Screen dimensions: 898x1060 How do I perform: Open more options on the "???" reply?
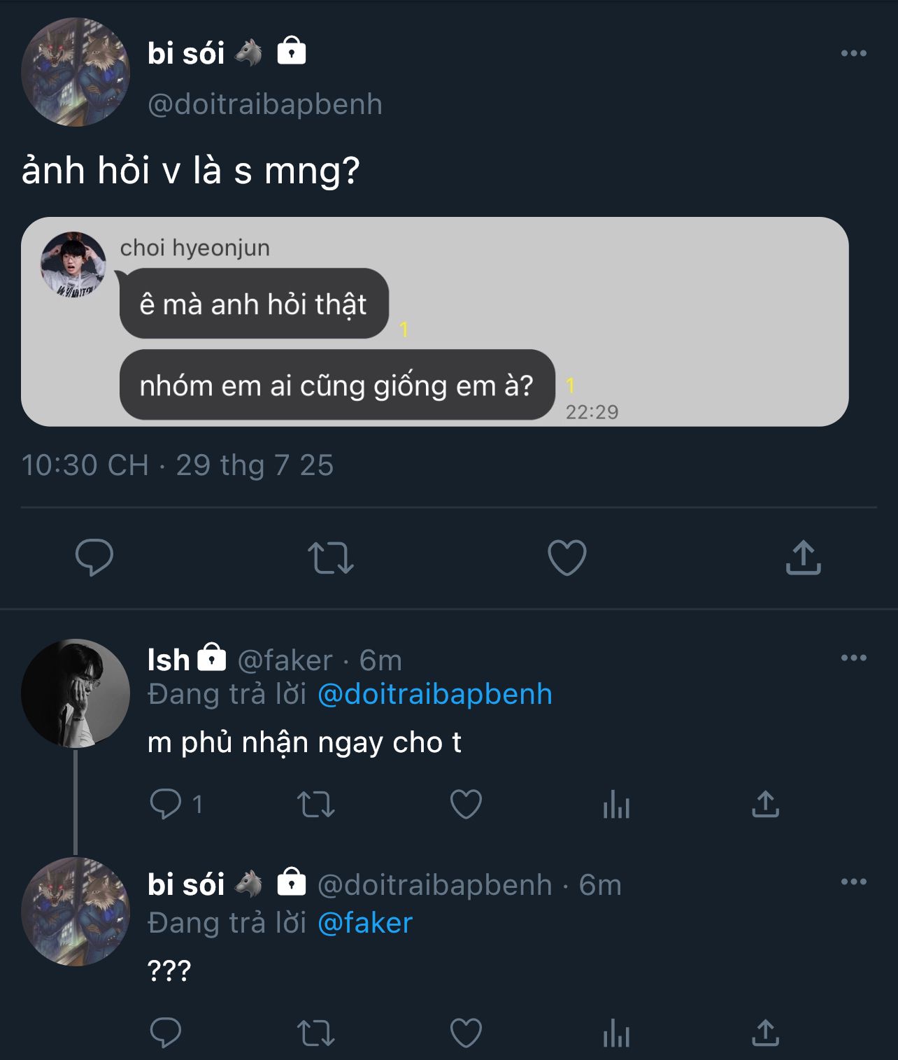853,882
